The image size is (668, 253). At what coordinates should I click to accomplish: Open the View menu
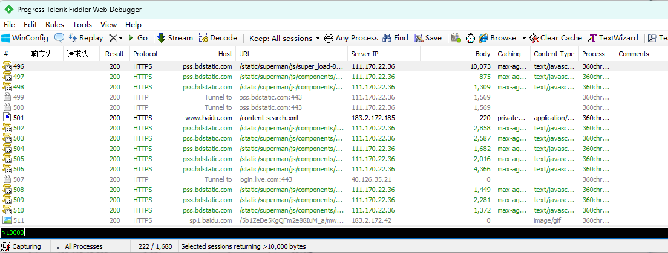[109, 25]
